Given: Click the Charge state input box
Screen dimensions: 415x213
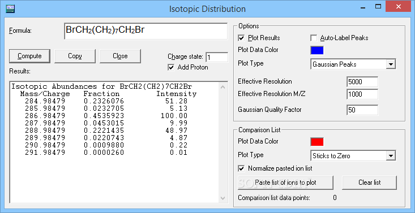Looking at the screenshot, I should click(217, 58).
